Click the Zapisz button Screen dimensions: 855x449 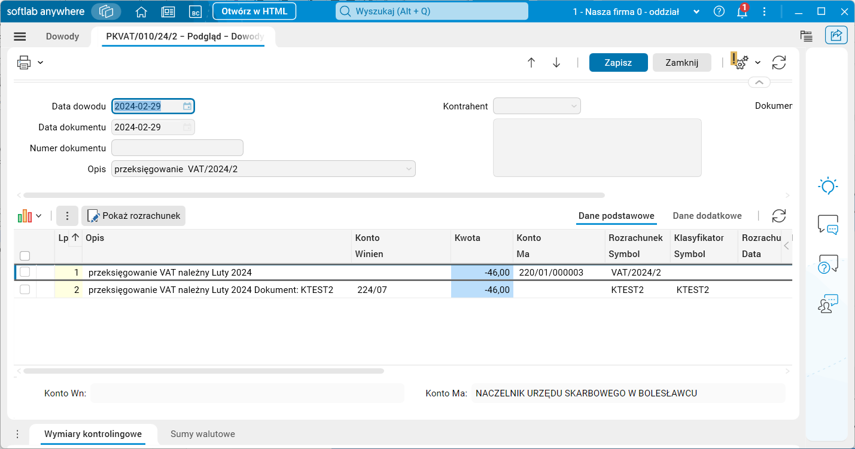pos(618,63)
